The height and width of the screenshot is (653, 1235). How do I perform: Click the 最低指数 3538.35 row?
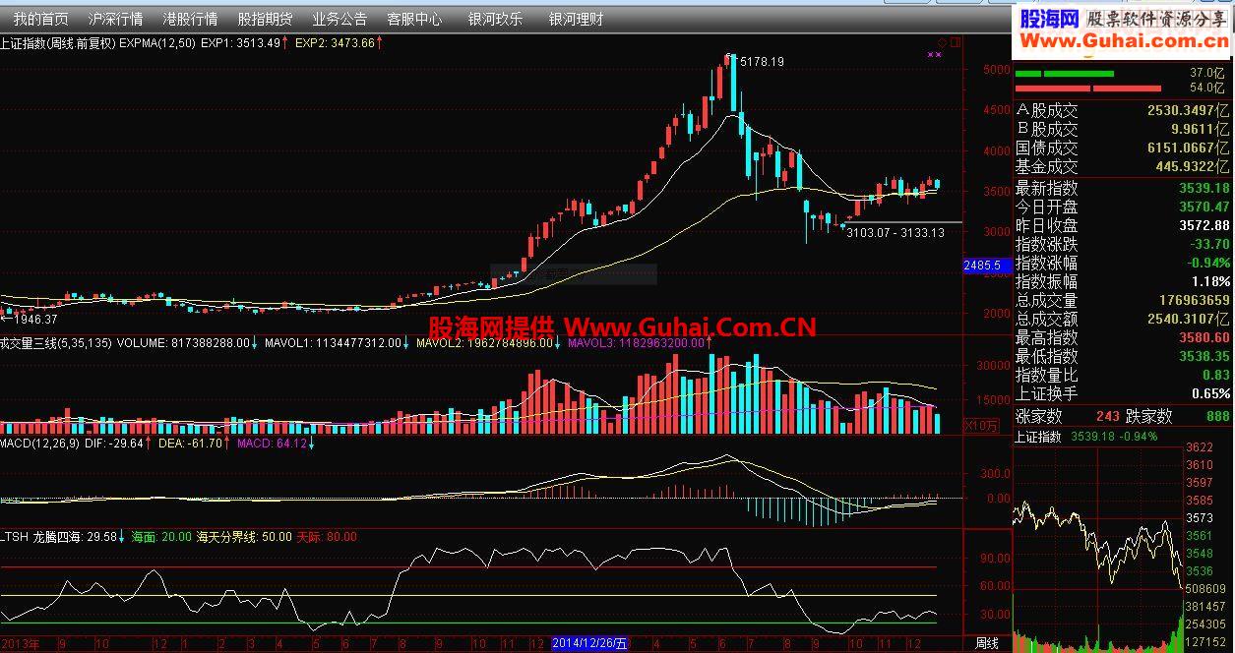click(1123, 356)
